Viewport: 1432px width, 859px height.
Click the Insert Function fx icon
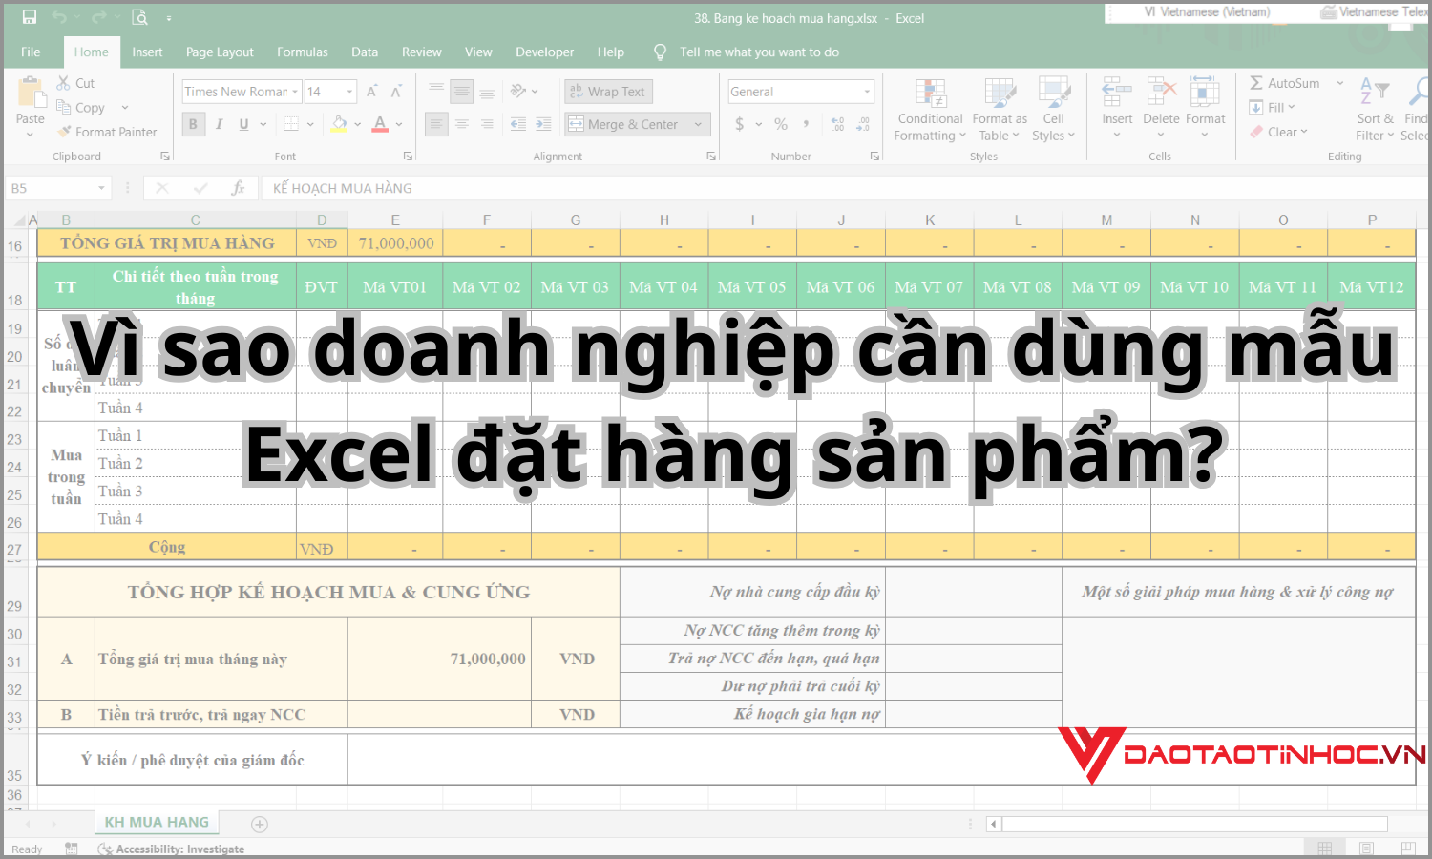(x=238, y=188)
